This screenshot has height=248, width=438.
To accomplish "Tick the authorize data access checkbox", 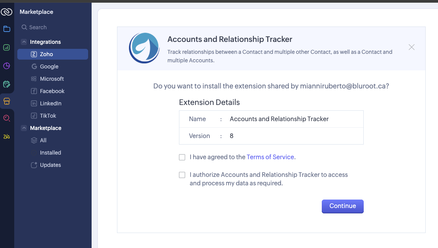I will tap(182, 175).
